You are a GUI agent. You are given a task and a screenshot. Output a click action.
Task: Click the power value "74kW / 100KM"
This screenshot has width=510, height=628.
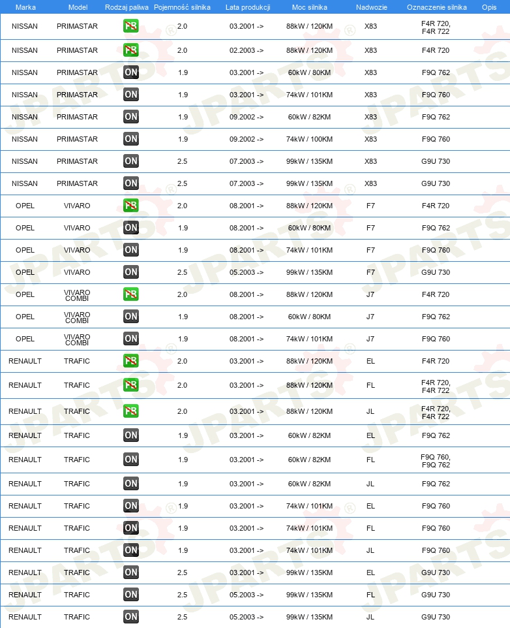point(309,140)
